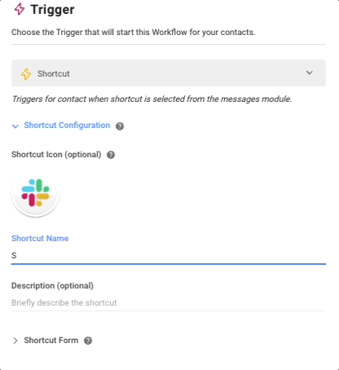Collapse section via Shortcut Configuration chevron
339x370 pixels.
click(15, 126)
